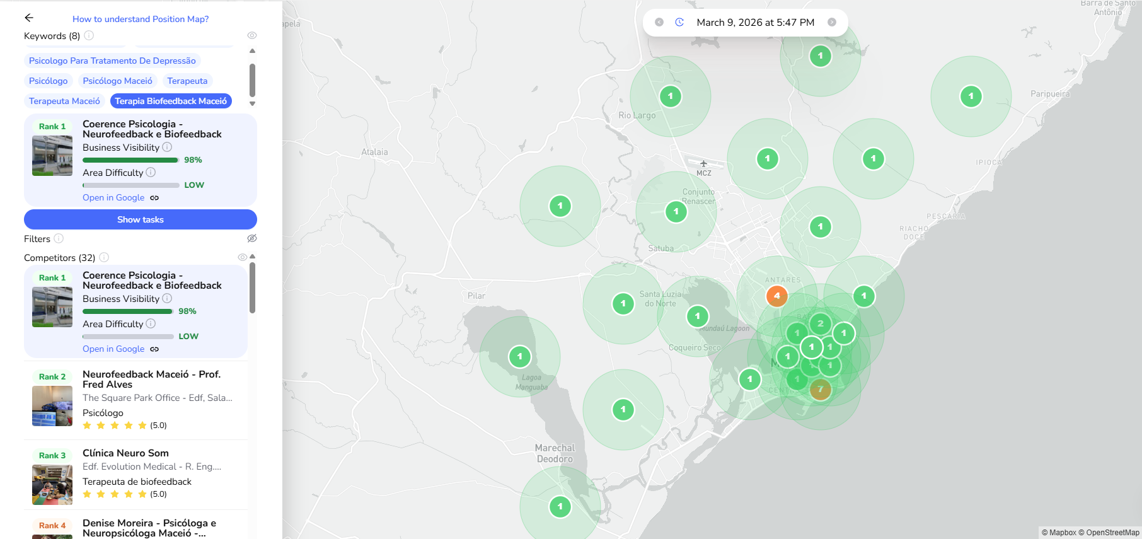Viewport: 1142px width, 539px height.
Task: Select 'Terapeuta Maceió' keyword chip
Action: click(x=64, y=101)
